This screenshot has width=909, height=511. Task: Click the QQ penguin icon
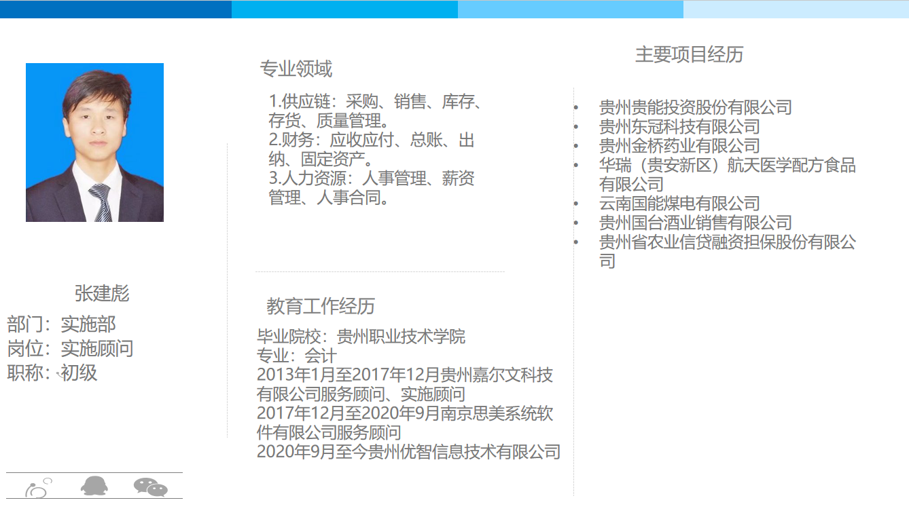[94, 486]
